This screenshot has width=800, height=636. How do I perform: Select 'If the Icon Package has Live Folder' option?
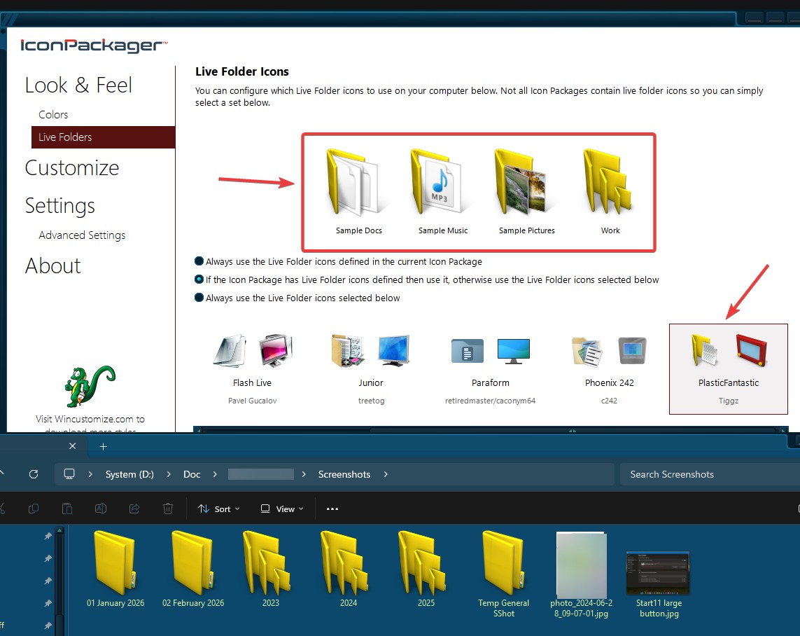tap(199, 279)
